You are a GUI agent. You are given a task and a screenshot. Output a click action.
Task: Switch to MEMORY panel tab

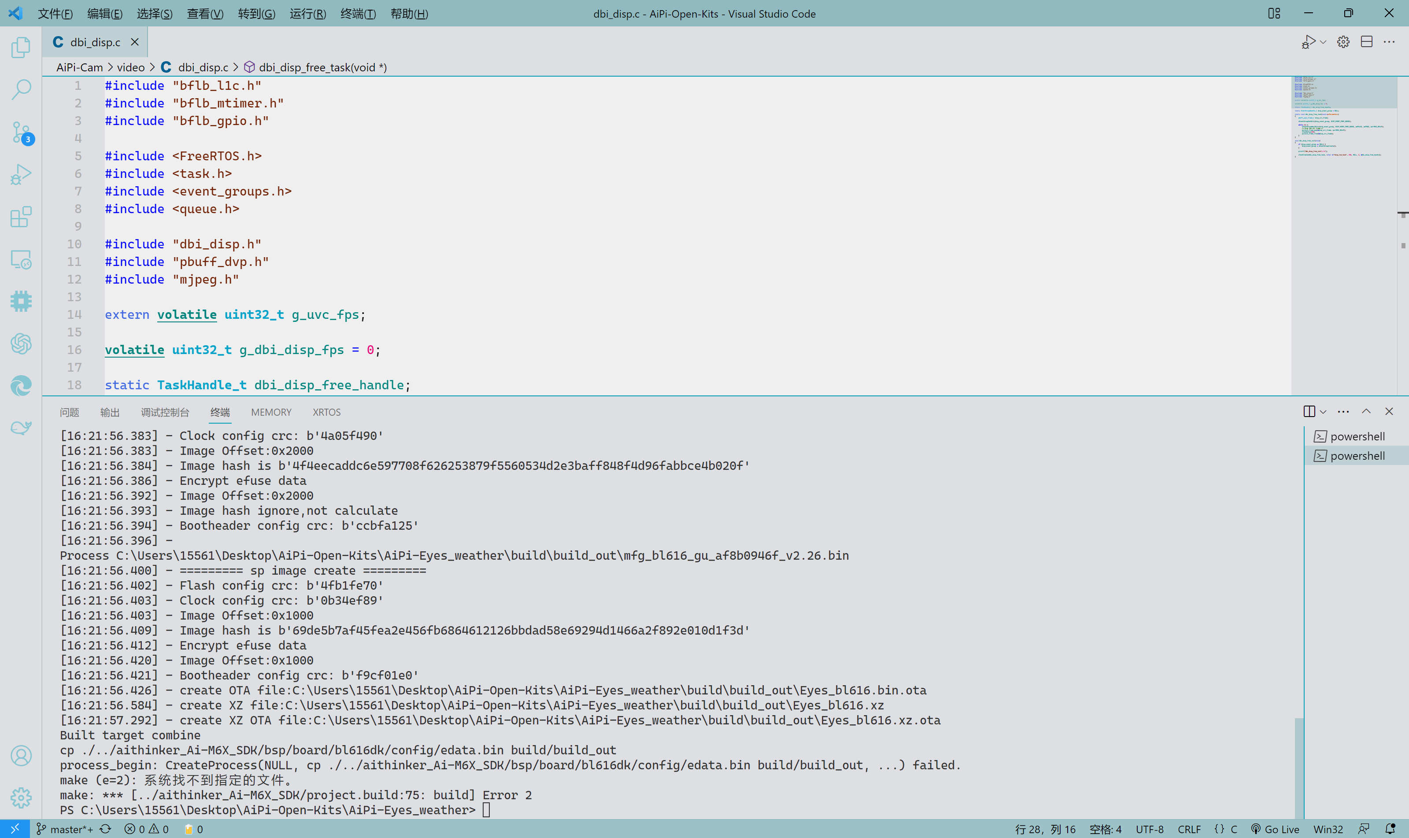(271, 412)
